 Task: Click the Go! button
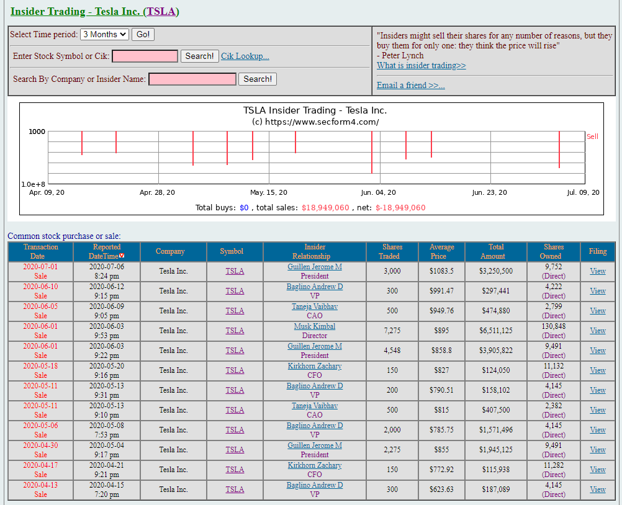[143, 35]
